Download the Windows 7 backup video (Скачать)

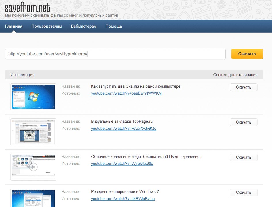244,193
